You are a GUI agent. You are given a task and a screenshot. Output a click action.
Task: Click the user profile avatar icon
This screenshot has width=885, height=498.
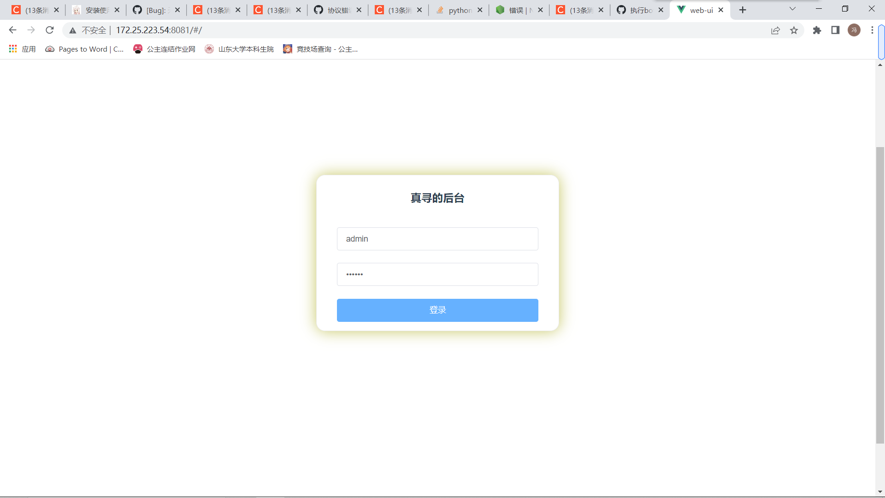(854, 30)
